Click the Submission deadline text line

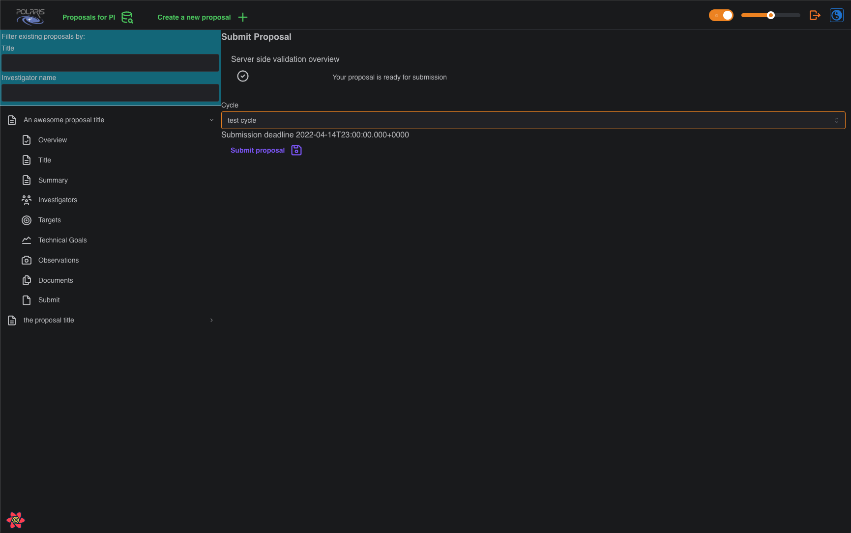(x=315, y=135)
